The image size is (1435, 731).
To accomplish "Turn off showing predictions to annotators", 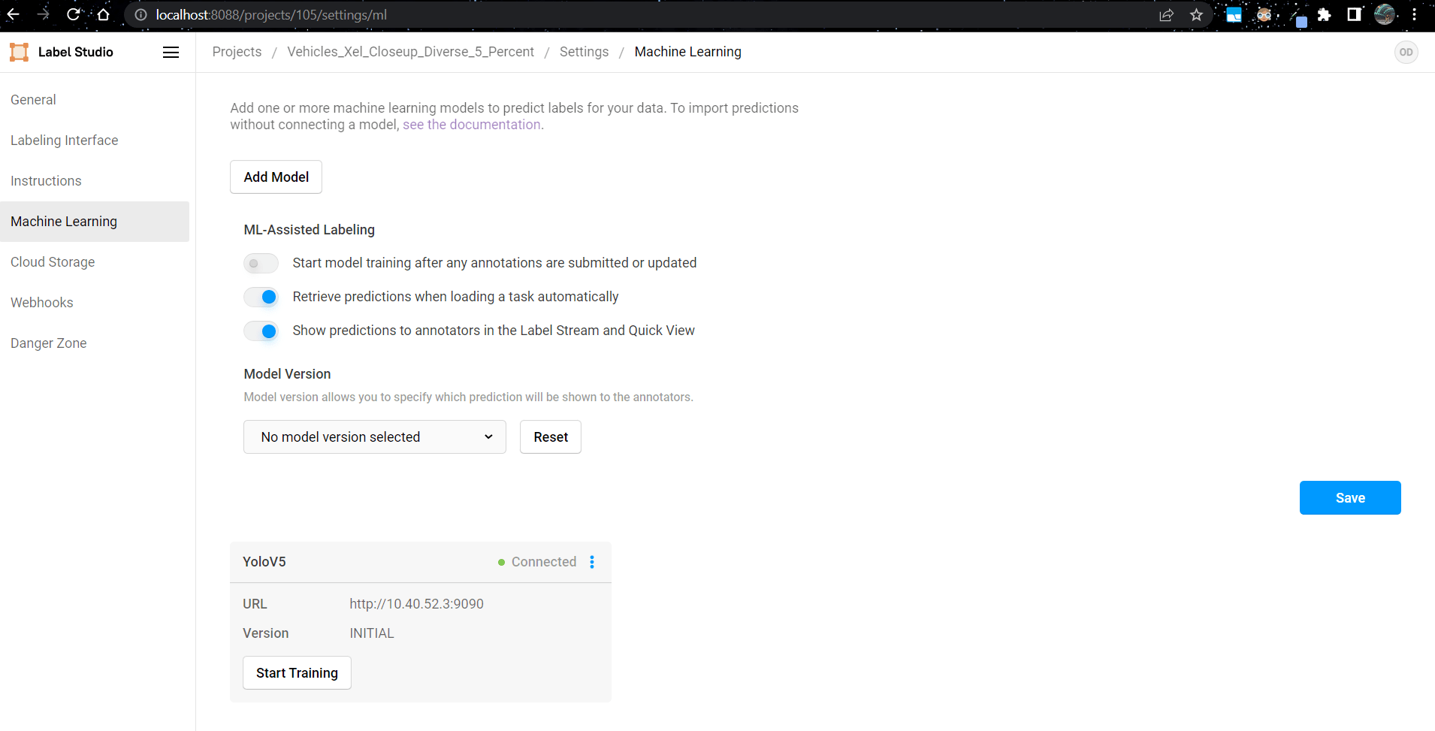I will coord(261,331).
